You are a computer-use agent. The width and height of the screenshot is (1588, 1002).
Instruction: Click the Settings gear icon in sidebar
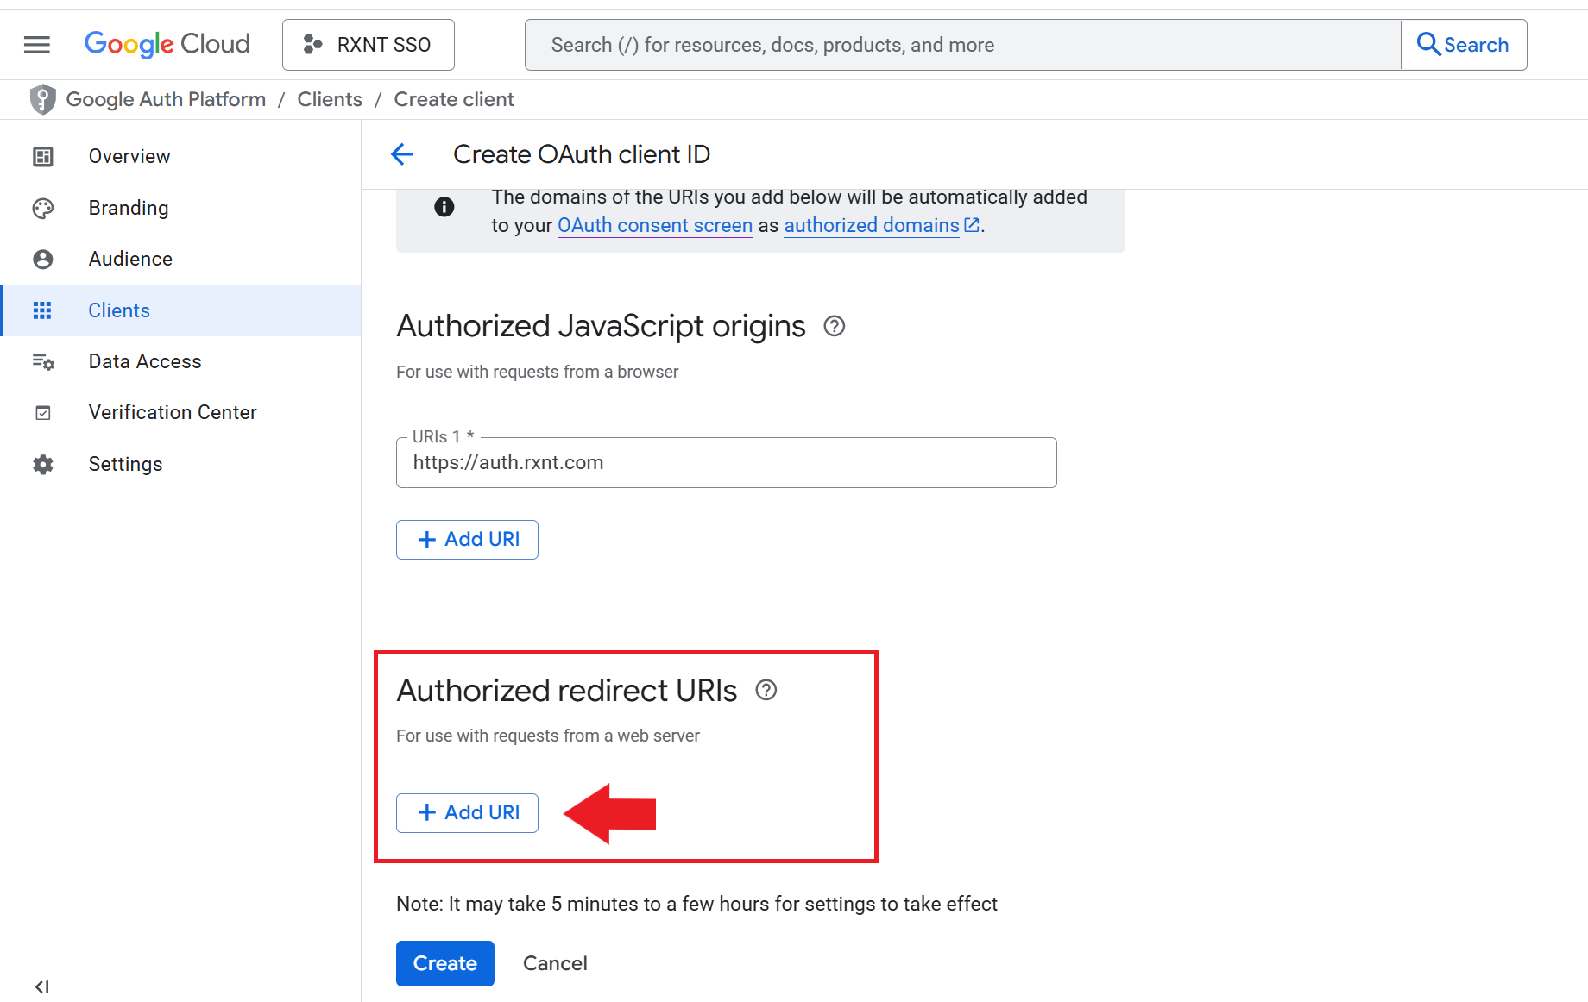tap(43, 464)
